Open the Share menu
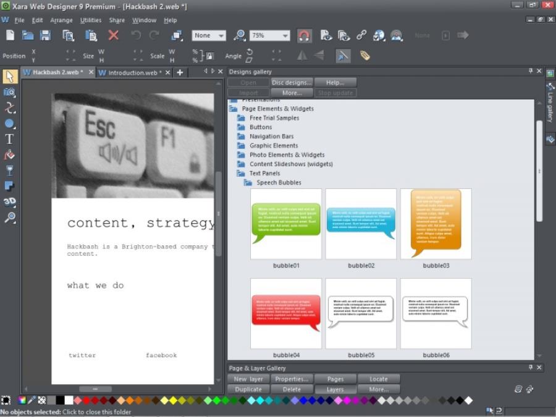Image resolution: width=556 pixels, height=417 pixels. coord(117,20)
